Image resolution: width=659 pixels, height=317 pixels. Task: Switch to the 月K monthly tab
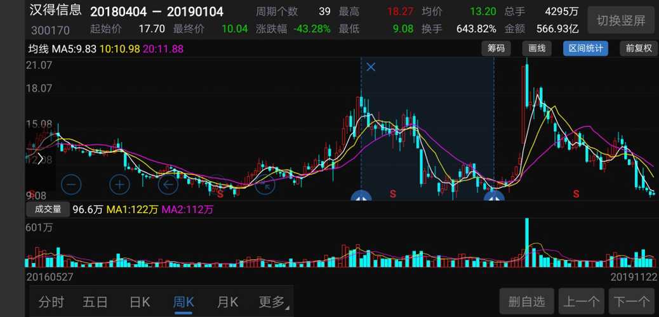tap(227, 302)
